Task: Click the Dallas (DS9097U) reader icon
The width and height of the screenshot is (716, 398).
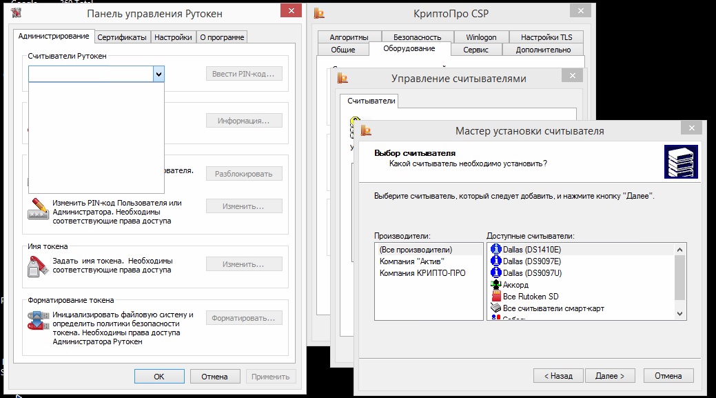Action: [x=495, y=273]
